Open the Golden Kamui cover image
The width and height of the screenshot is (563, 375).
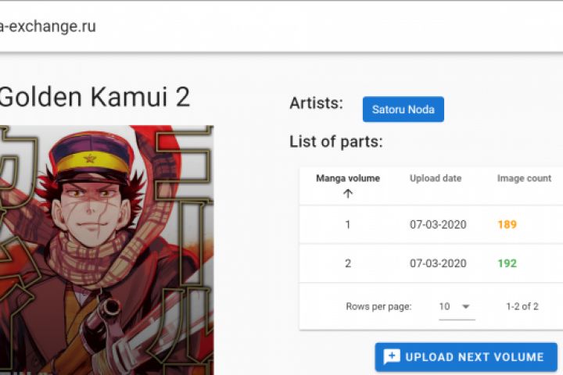[106, 250]
